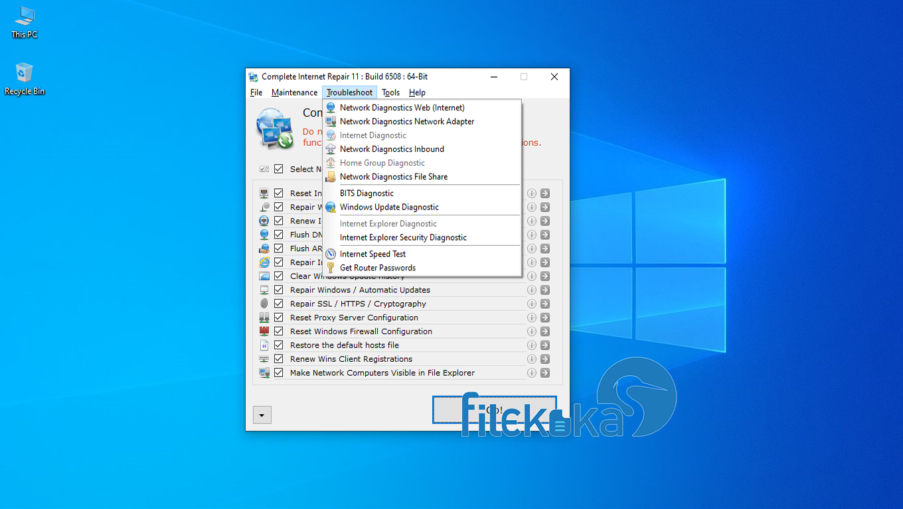Image resolution: width=903 pixels, height=509 pixels.
Task: Run arrow for Repair SSL / HTTPS / Cryptography
Action: [x=545, y=304]
